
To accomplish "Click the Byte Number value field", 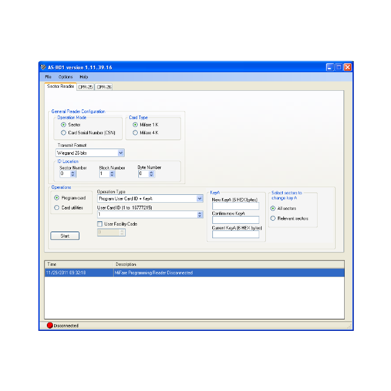I will click(144, 174).
